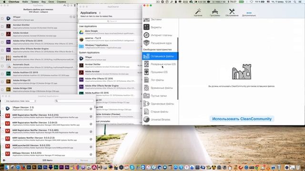Select Universal Binaries sidebar item
Image resolution: width=305 pixels, height=171 pixels.
pyautogui.click(x=160, y=120)
